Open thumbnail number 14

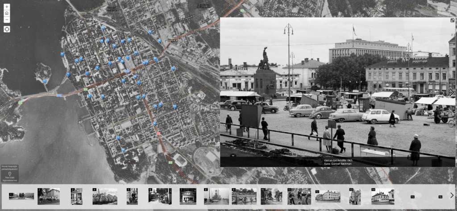tap(382, 196)
